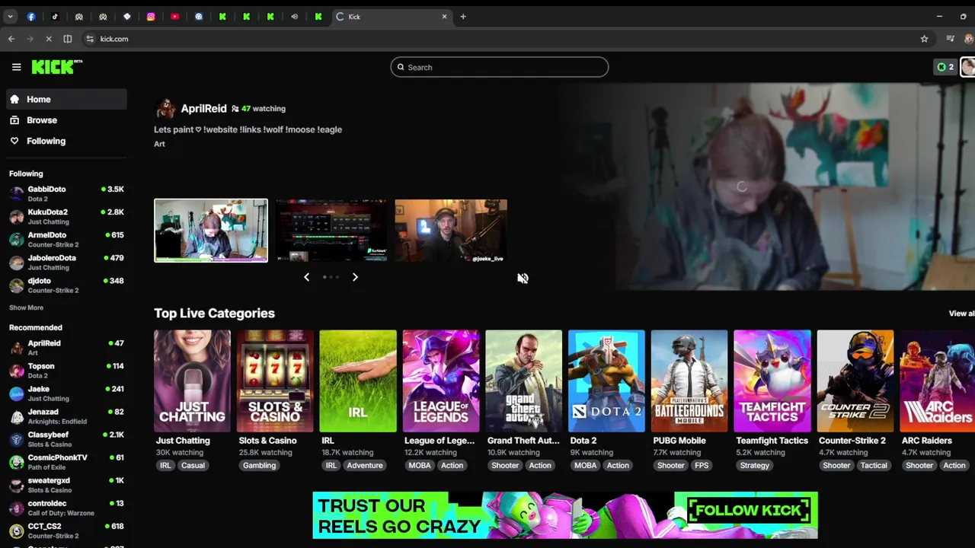The image size is (975, 548).
Task: Open Classybeef recommended channel
Action: (66, 438)
